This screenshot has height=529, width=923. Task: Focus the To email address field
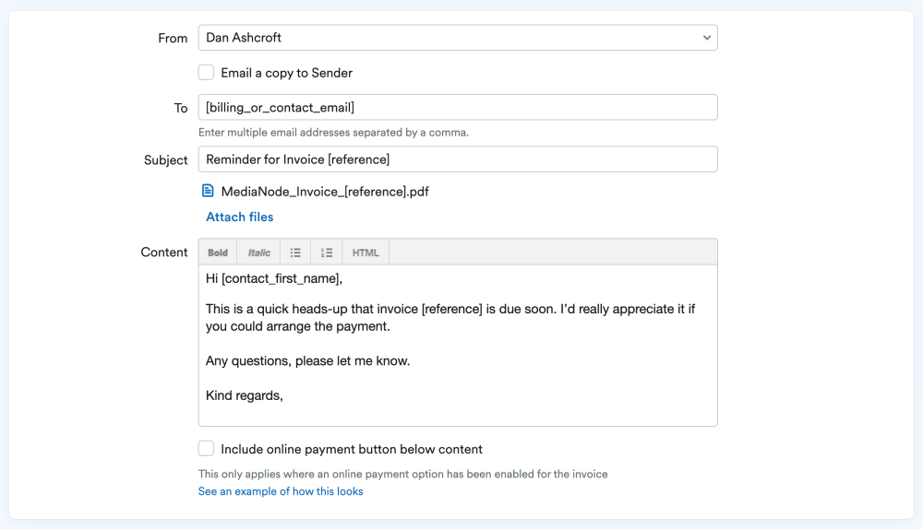pos(458,108)
